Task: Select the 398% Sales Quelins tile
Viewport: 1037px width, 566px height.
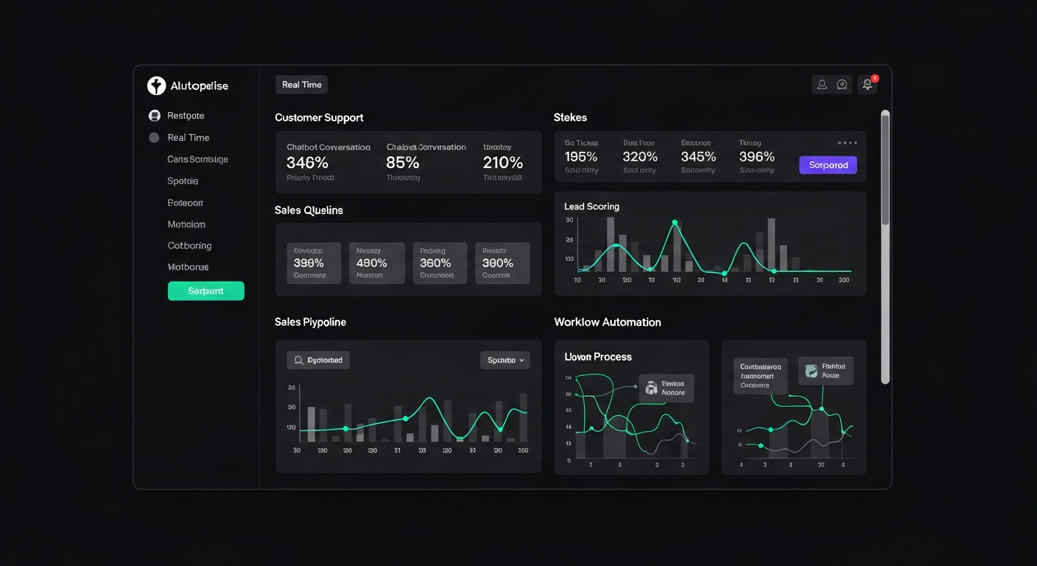Action: 313,263
